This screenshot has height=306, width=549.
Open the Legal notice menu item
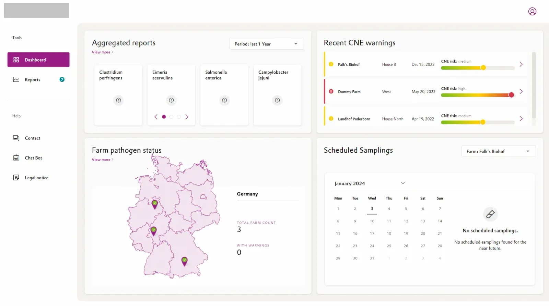tap(38, 178)
